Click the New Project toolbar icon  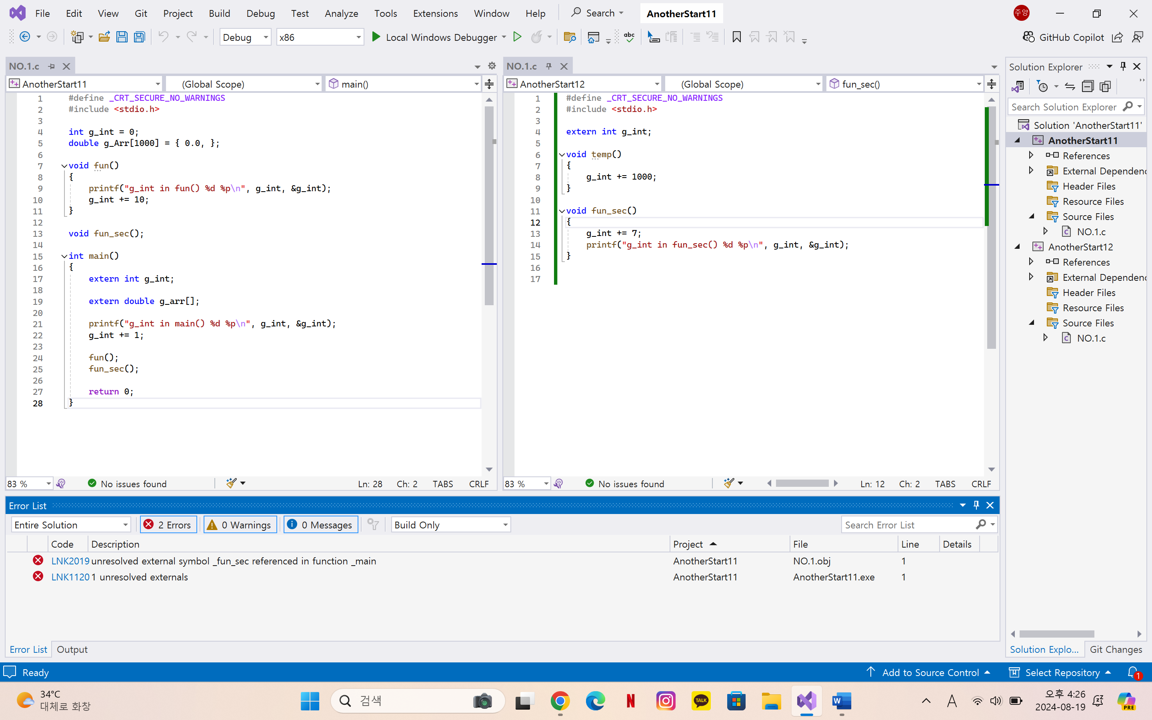(x=77, y=37)
